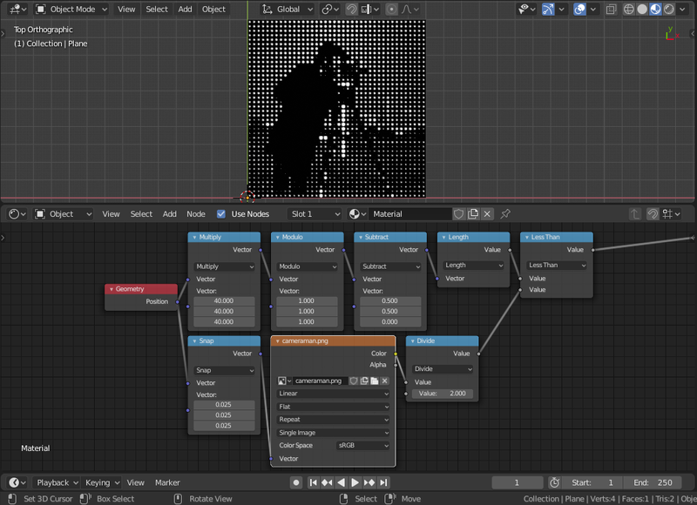Image resolution: width=697 pixels, height=505 pixels.
Task: Switch viewport to rendered shading mode
Action: 668,10
